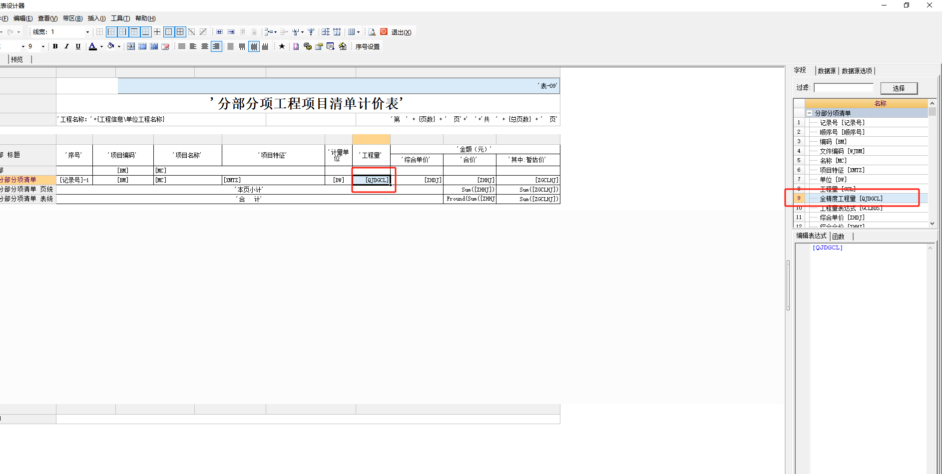Click the text field cell icon

pyautogui.click(x=131, y=46)
